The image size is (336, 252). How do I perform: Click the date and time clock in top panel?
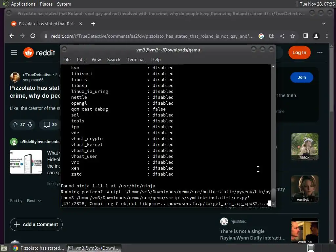click(317, 4)
